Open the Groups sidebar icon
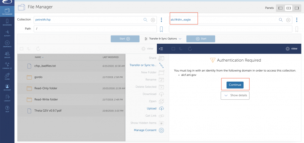Screen dimensions: 304x143 7,55
